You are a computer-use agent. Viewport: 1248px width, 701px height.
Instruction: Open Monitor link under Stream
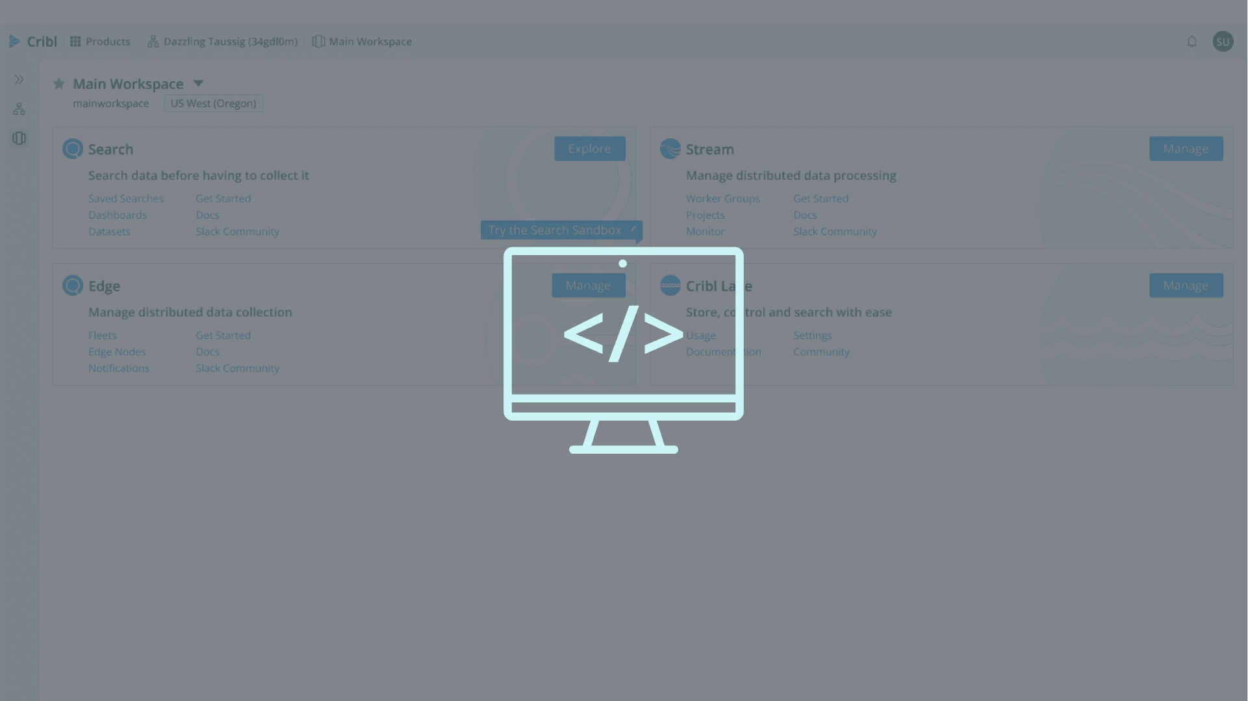tap(705, 231)
